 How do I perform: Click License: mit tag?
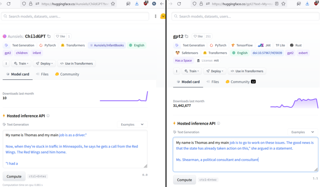coord(208,61)
